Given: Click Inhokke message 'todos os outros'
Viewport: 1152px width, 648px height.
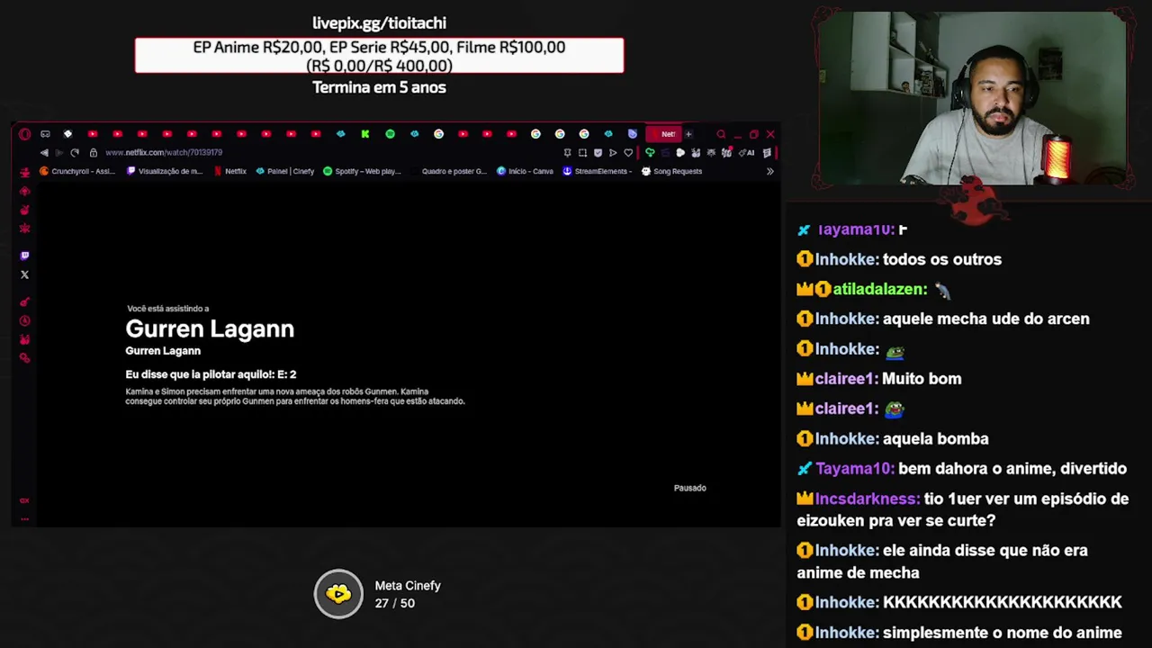Looking at the screenshot, I should click(942, 259).
